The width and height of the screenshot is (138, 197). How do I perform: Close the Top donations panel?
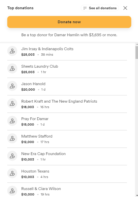(125, 8)
